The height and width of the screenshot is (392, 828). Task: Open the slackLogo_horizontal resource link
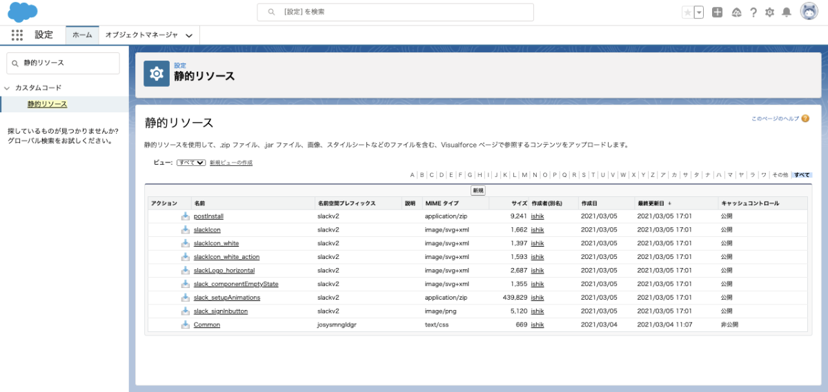coord(224,270)
